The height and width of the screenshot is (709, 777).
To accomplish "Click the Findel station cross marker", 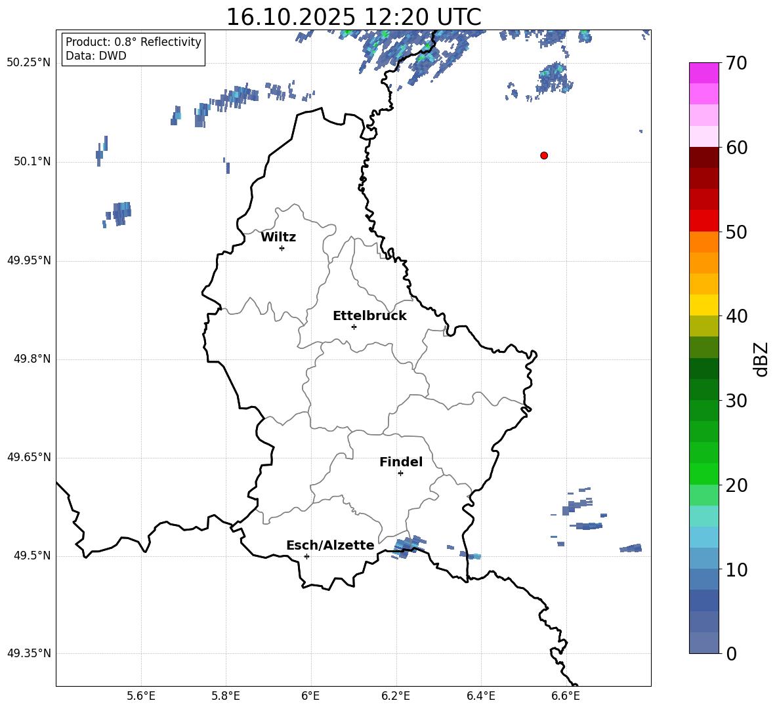I will [400, 473].
